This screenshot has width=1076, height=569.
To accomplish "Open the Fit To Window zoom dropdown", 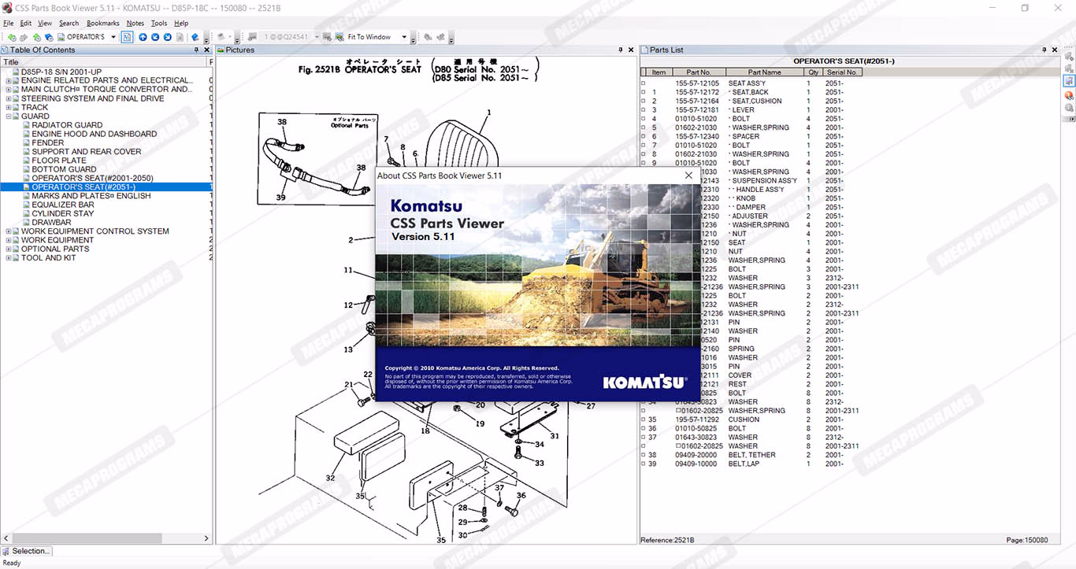I will (x=404, y=37).
